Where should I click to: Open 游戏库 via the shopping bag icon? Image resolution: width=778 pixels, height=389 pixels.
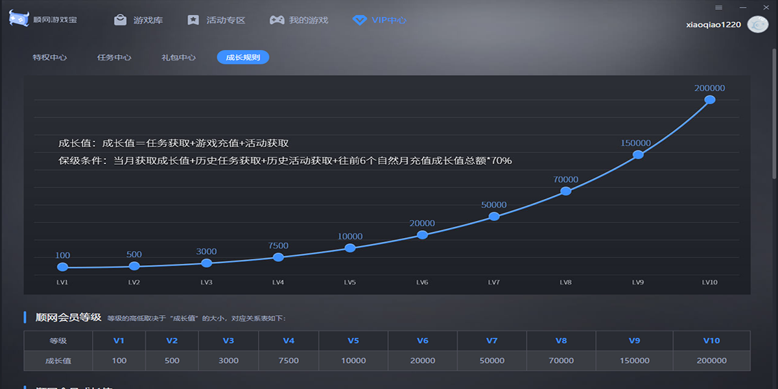(x=119, y=19)
